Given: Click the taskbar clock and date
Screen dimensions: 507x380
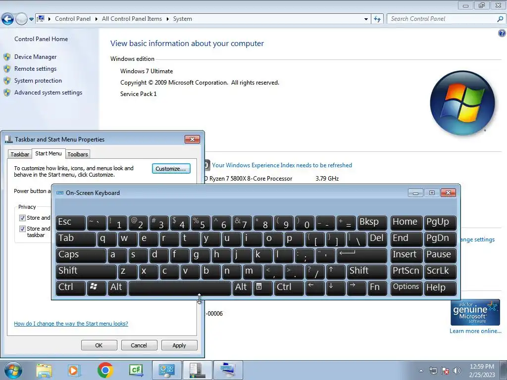Looking at the screenshot, I should tap(482, 371).
